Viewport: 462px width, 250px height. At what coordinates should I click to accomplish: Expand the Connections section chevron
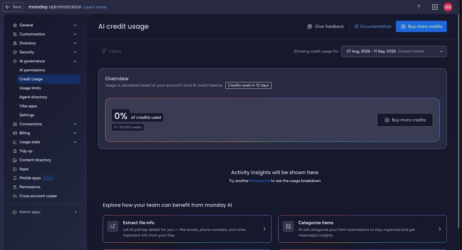click(75, 124)
